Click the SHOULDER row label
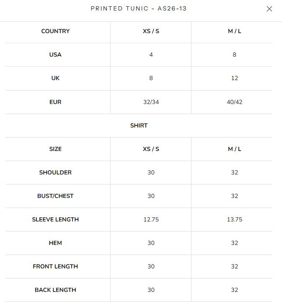 [55, 172]
